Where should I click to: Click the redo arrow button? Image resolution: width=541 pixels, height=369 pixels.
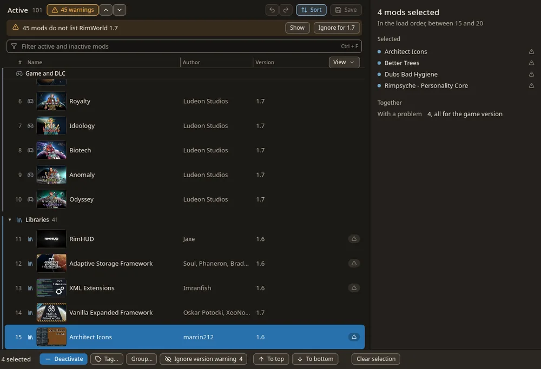pos(286,10)
